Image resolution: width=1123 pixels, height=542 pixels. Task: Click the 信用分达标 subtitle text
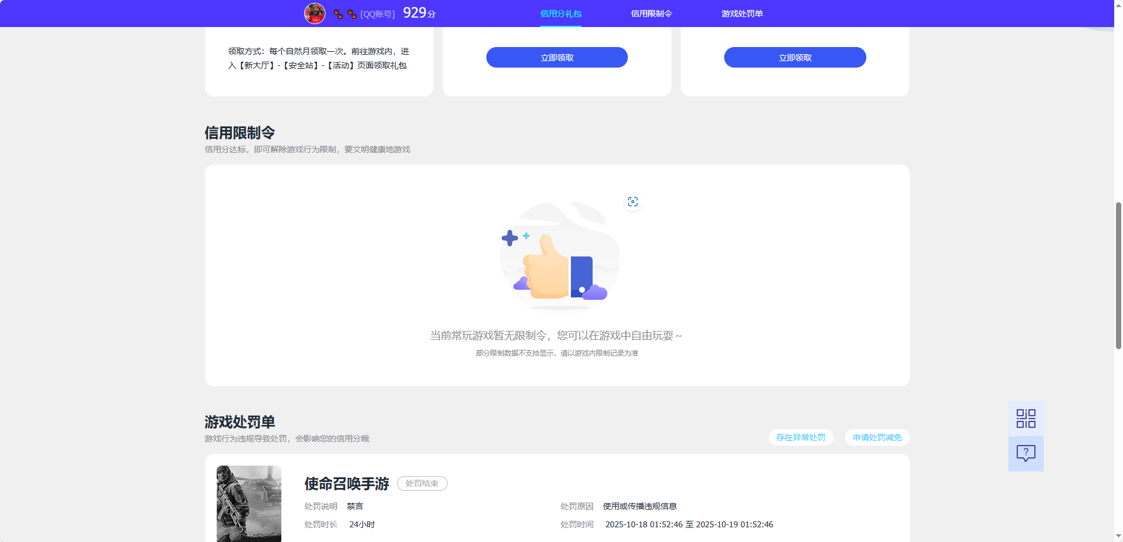point(307,149)
